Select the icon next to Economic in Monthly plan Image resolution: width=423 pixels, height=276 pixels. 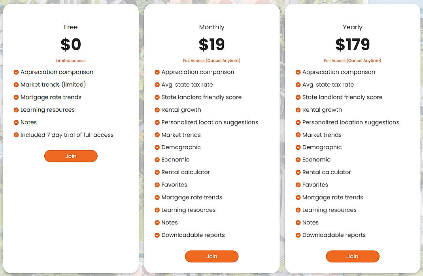[x=157, y=160]
